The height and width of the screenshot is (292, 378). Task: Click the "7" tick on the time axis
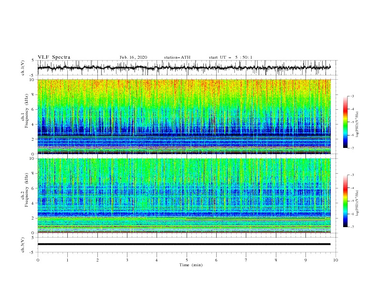[246, 260]
